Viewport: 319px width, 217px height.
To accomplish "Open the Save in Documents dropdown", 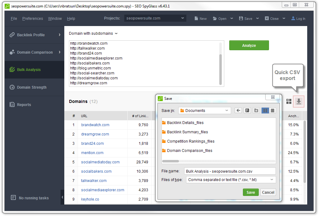I will coord(205,110).
